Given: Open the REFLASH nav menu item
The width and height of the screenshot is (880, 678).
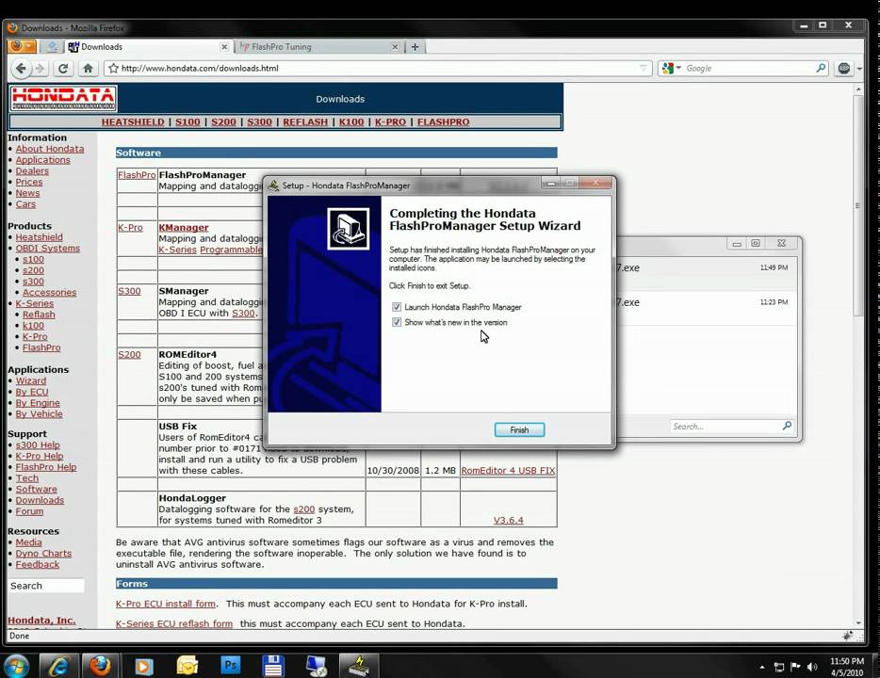Looking at the screenshot, I should tap(305, 121).
